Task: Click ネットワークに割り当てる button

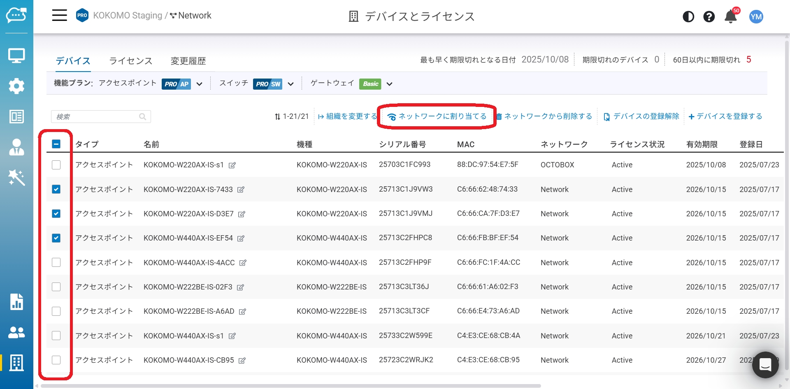Action: [x=437, y=116]
